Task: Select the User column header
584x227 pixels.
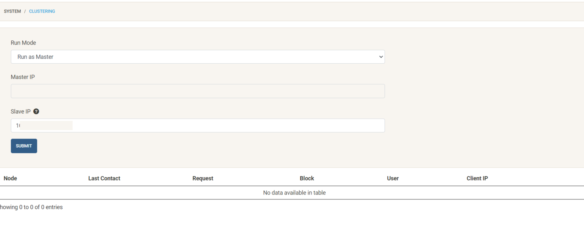Action: pyautogui.click(x=393, y=178)
